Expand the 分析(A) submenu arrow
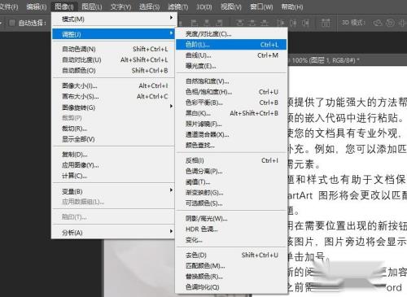The height and width of the screenshot is (297, 407). pos(171,231)
